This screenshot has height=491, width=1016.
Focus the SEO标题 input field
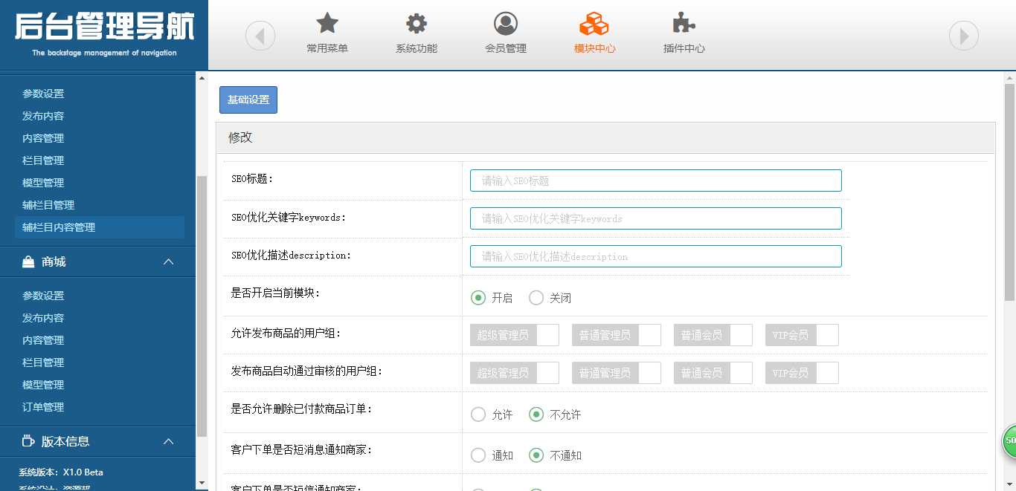pos(656,181)
